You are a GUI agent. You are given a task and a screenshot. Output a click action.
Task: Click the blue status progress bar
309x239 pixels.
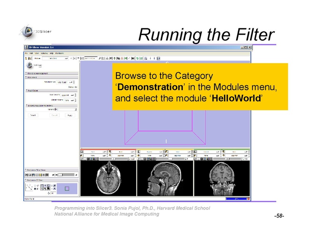(x=236, y=199)
